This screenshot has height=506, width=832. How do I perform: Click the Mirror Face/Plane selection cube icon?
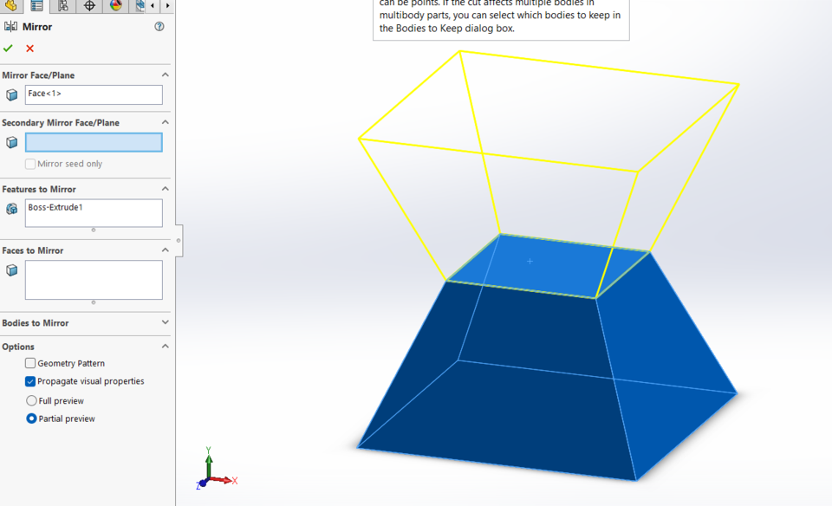(x=11, y=94)
